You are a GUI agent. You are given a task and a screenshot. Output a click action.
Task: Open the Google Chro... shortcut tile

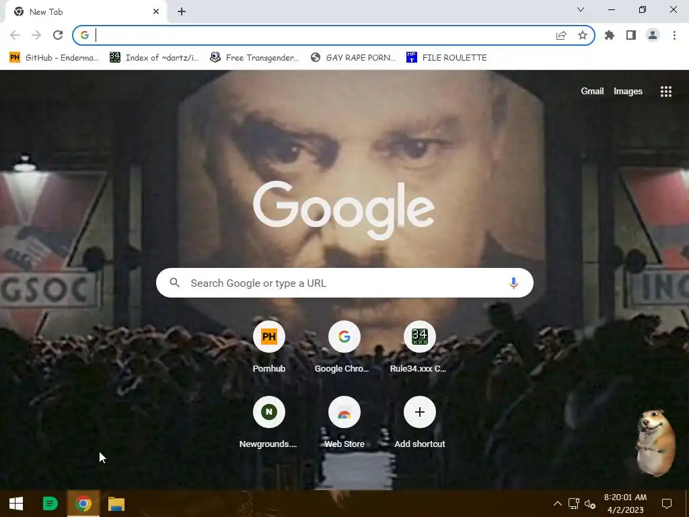click(344, 347)
